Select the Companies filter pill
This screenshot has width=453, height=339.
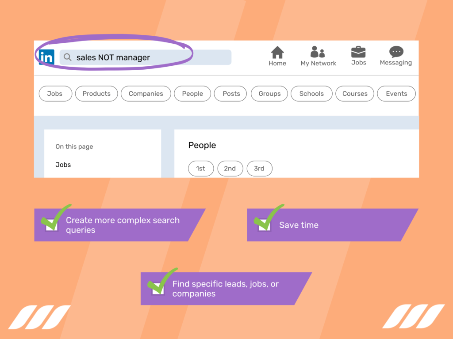point(146,94)
